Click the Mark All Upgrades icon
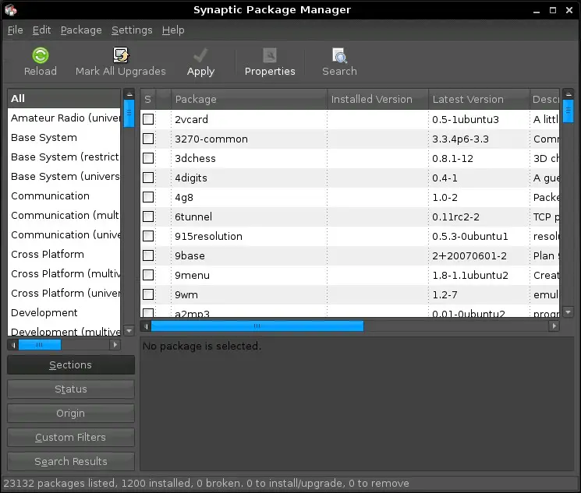 point(120,55)
